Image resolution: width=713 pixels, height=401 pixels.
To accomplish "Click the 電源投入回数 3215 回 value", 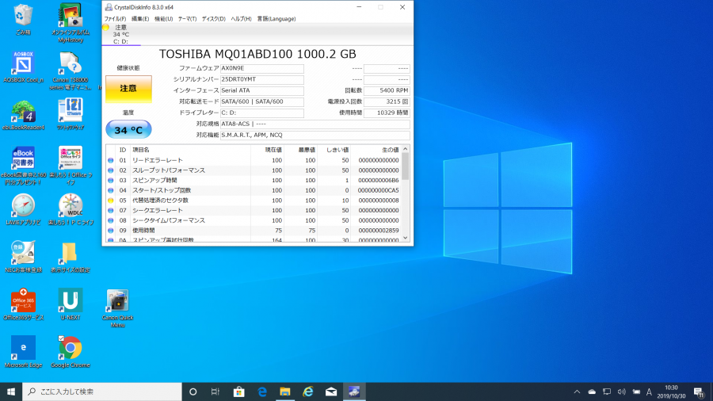I will click(x=387, y=101).
